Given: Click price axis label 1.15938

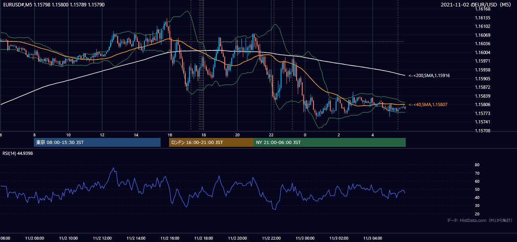Looking at the screenshot, I should pyautogui.click(x=483, y=70).
